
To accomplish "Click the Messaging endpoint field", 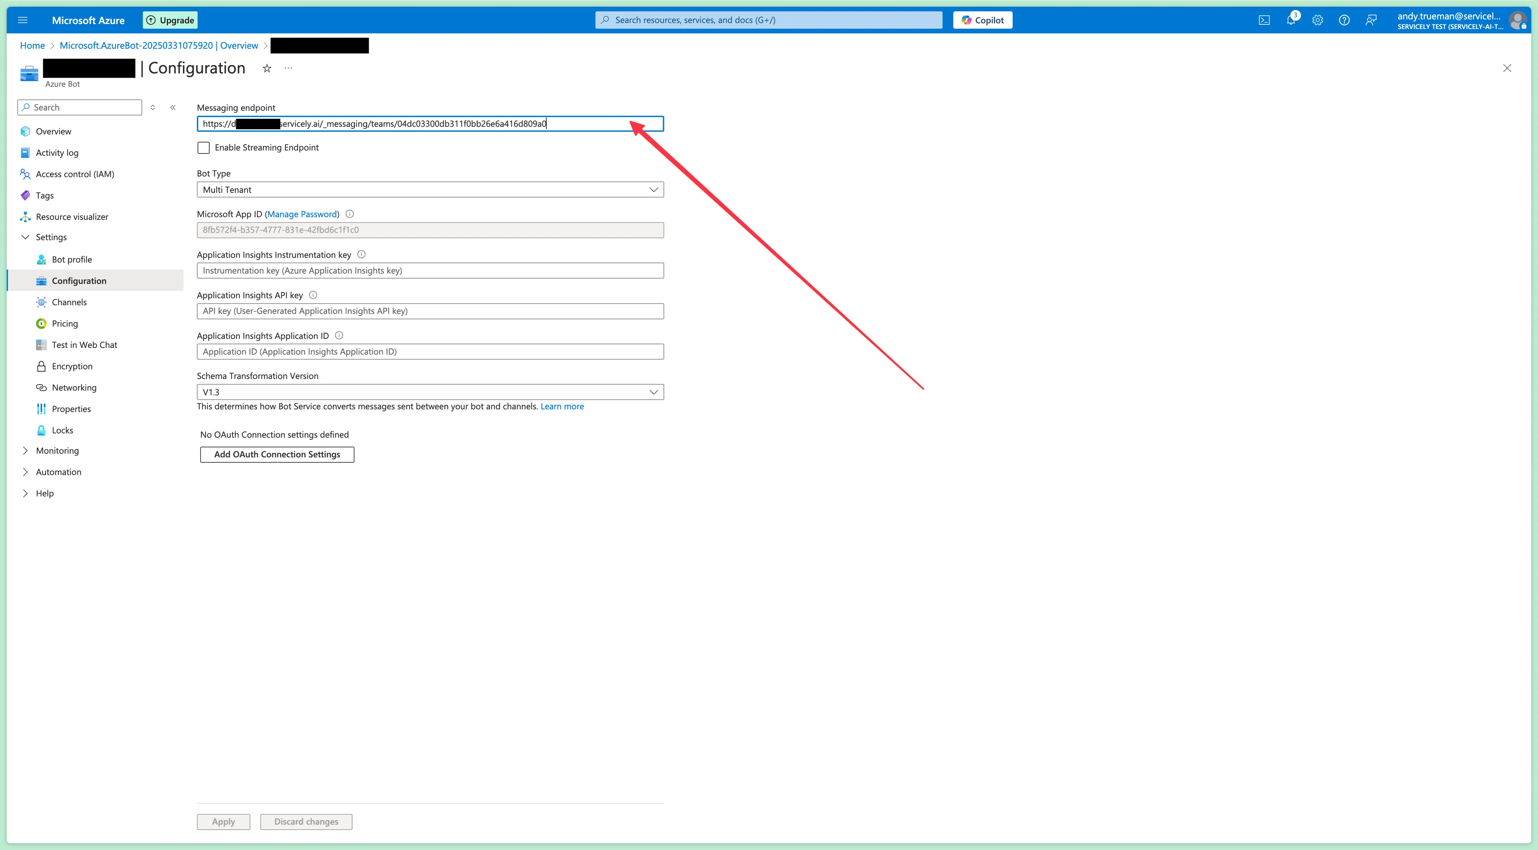I will coord(430,123).
